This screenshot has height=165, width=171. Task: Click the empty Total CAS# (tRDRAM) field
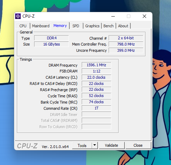click(x=97, y=120)
